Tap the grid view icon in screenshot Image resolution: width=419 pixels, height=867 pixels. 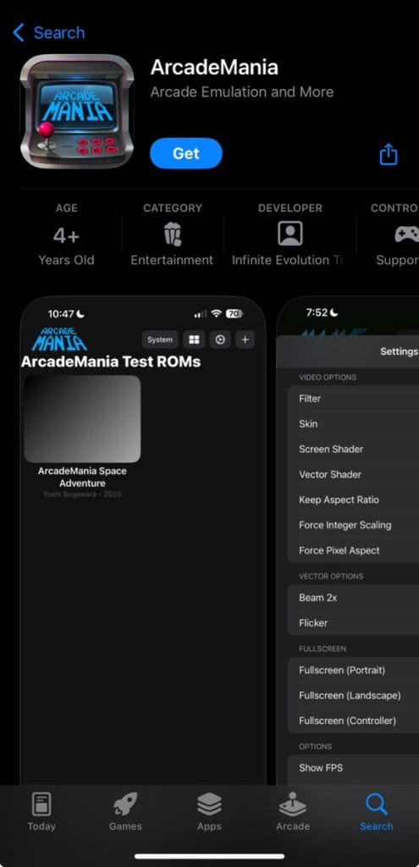(x=194, y=340)
